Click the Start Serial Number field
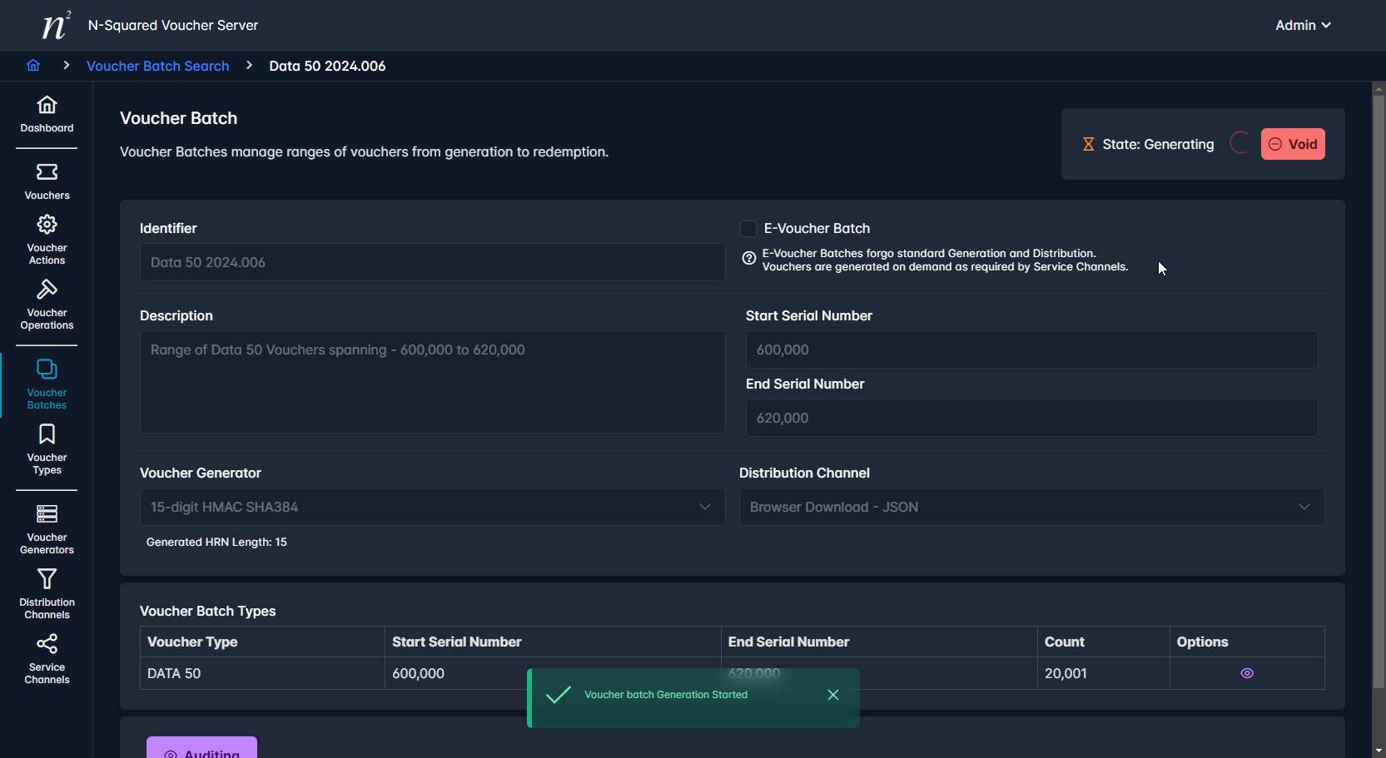The width and height of the screenshot is (1386, 758). [1031, 349]
